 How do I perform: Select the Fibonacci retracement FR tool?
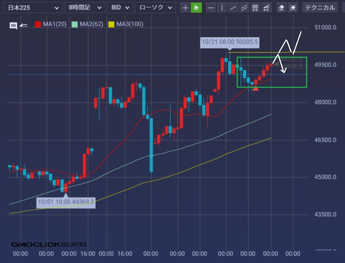[x=255, y=7]
